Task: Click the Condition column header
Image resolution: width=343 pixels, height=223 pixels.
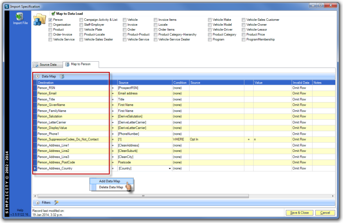Action: click(181, 83)
